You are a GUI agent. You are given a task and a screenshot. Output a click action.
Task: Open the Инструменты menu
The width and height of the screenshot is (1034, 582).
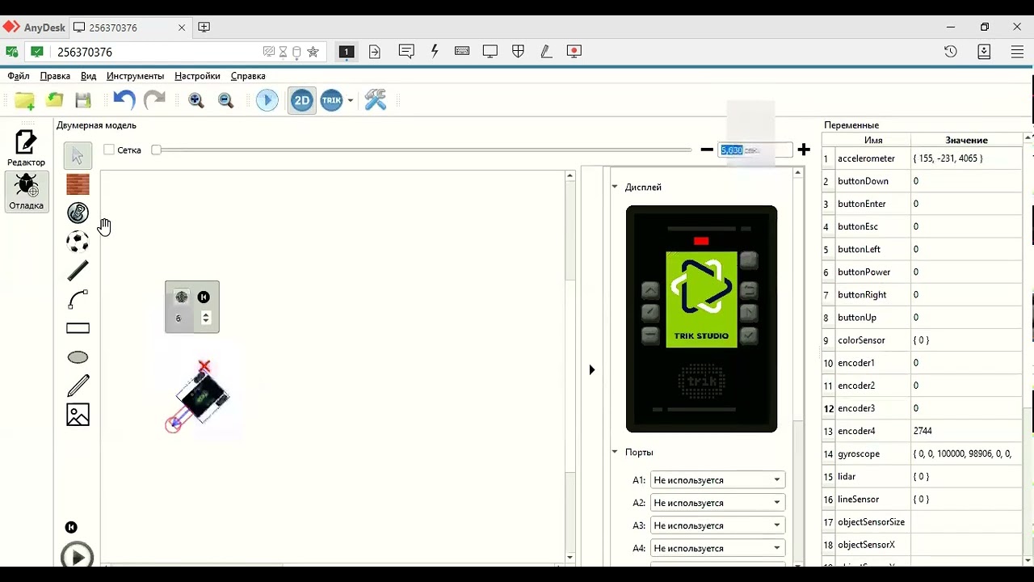pos(135,76)
